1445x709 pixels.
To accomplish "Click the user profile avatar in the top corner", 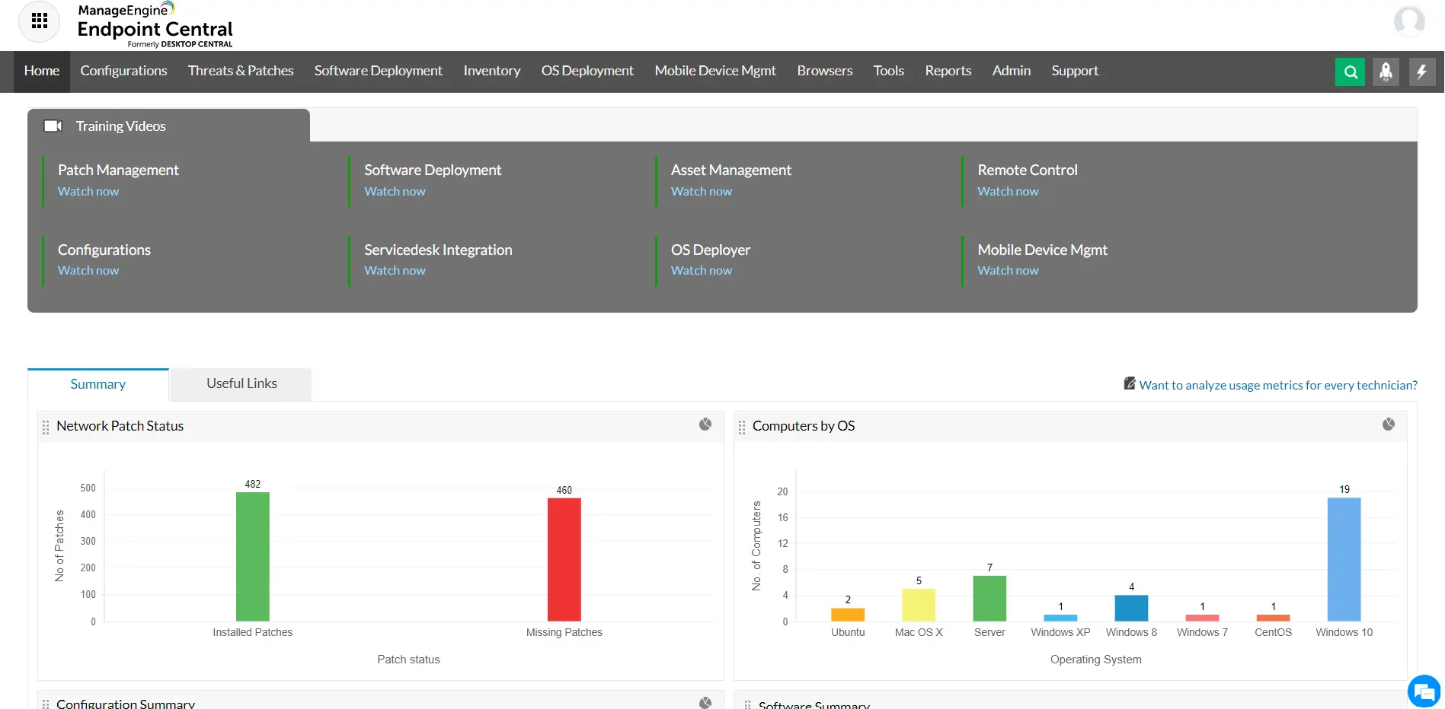I will tap(1410, 21).
